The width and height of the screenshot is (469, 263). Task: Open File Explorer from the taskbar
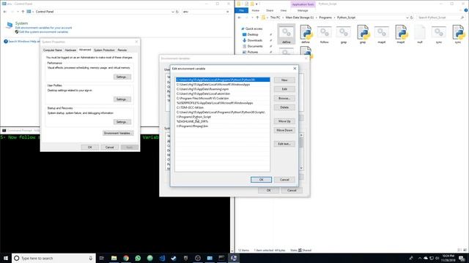[x=114, y=258]
